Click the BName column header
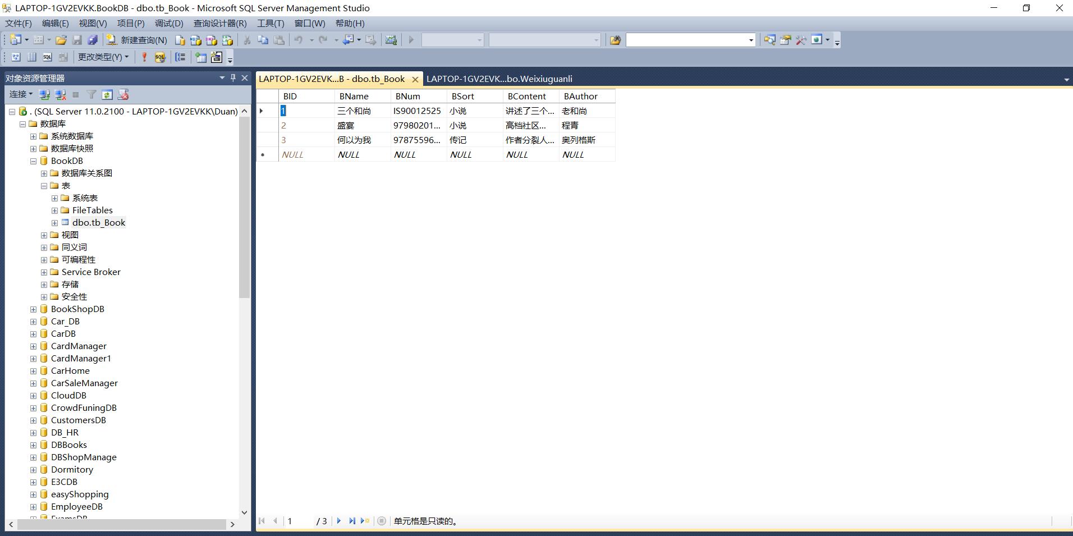This screenshot has width=1073, height=536. [363, 97]
